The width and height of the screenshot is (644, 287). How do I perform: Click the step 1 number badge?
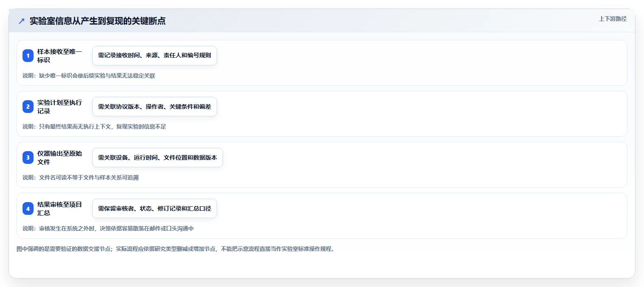pos(28,56)
